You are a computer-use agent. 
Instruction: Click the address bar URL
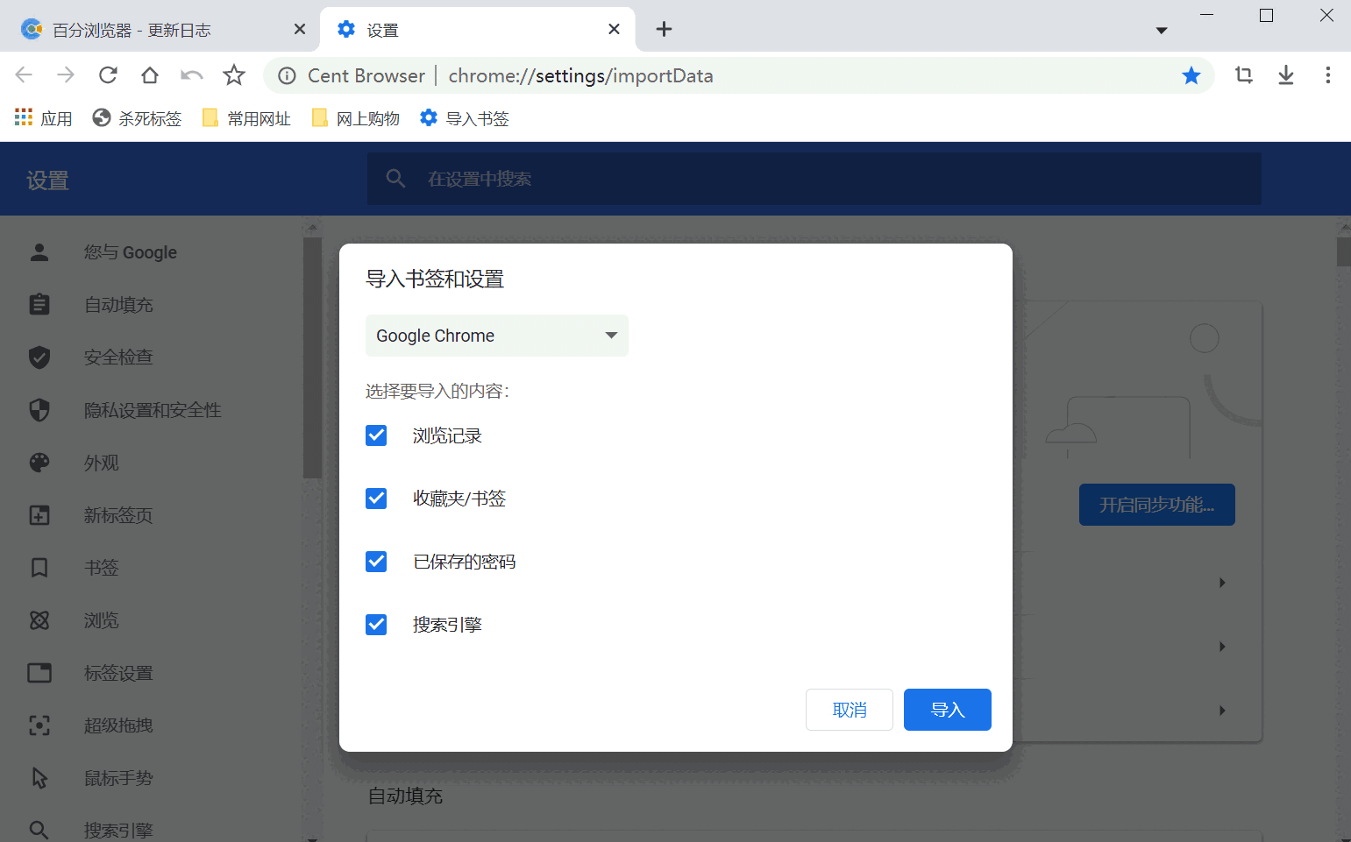point(580,76)
